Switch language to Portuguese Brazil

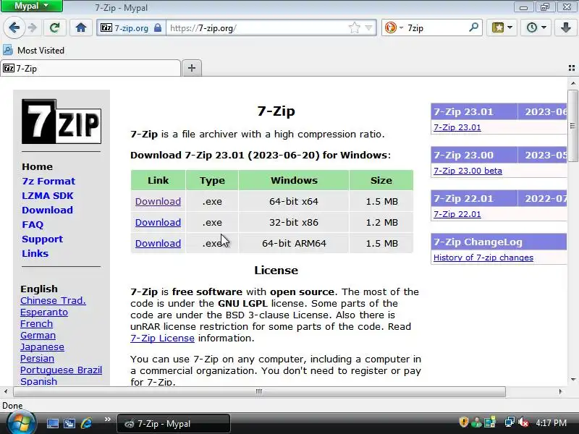pos(62,370)
